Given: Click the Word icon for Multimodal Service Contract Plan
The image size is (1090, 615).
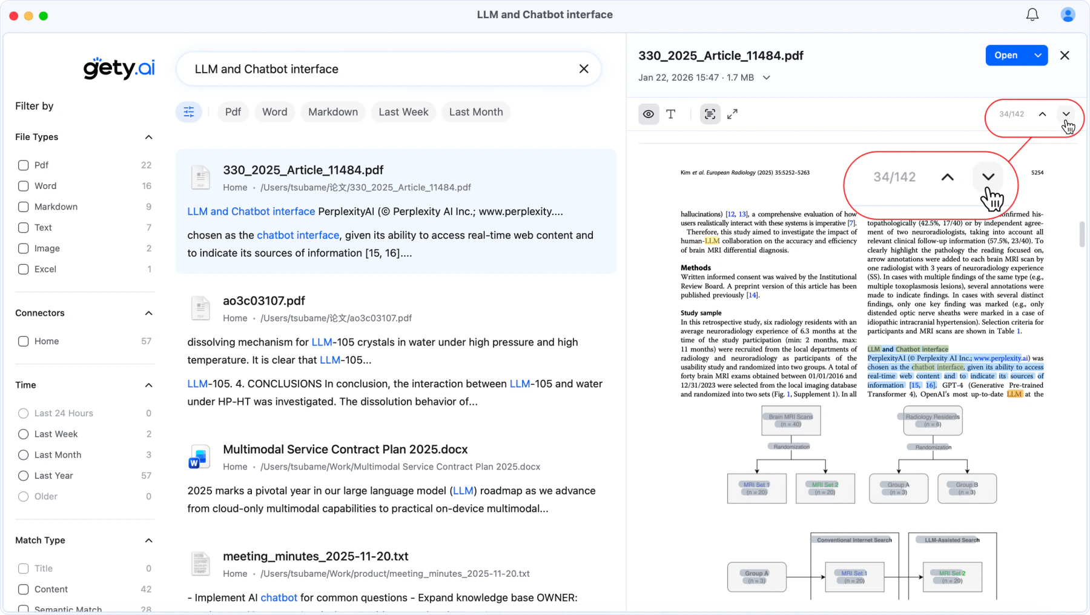Looking at the screenshot, I should click(x=199, y=457).
